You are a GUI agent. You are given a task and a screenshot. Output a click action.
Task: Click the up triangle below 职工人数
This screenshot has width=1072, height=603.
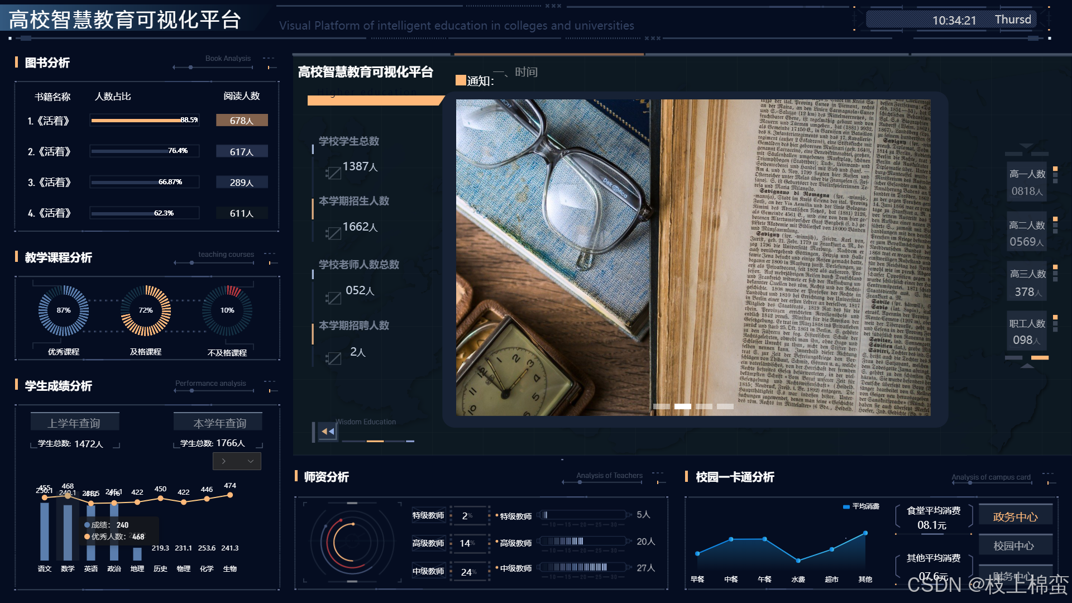tap(1027, 366)
